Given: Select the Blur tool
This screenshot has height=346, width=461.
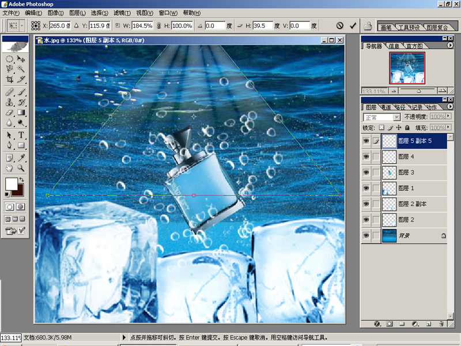Looking at the screenshot, I should point(9,122).
